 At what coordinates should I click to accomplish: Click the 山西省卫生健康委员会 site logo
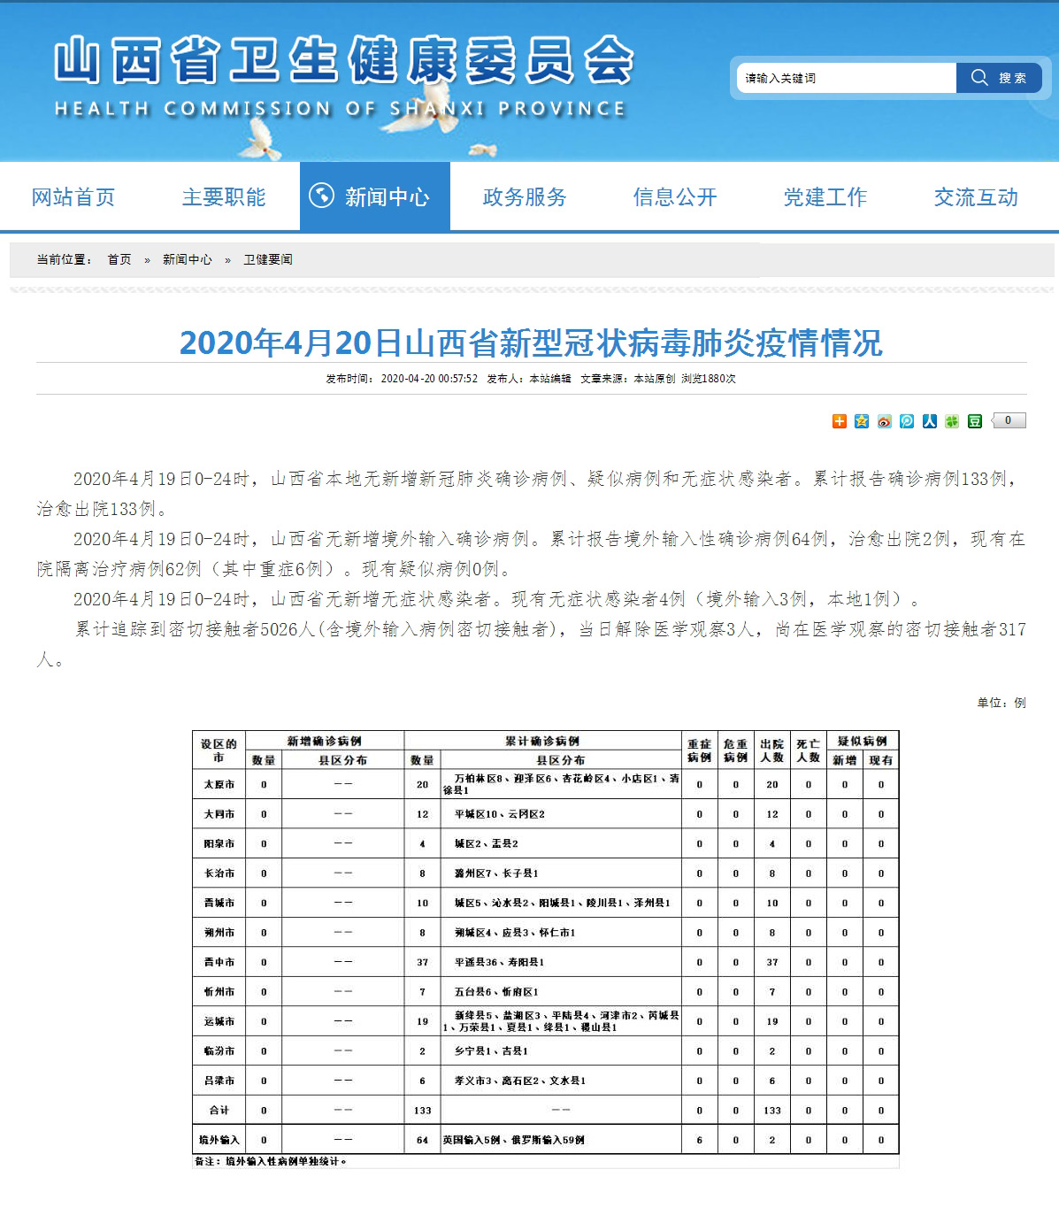click(x=343, y=78)
